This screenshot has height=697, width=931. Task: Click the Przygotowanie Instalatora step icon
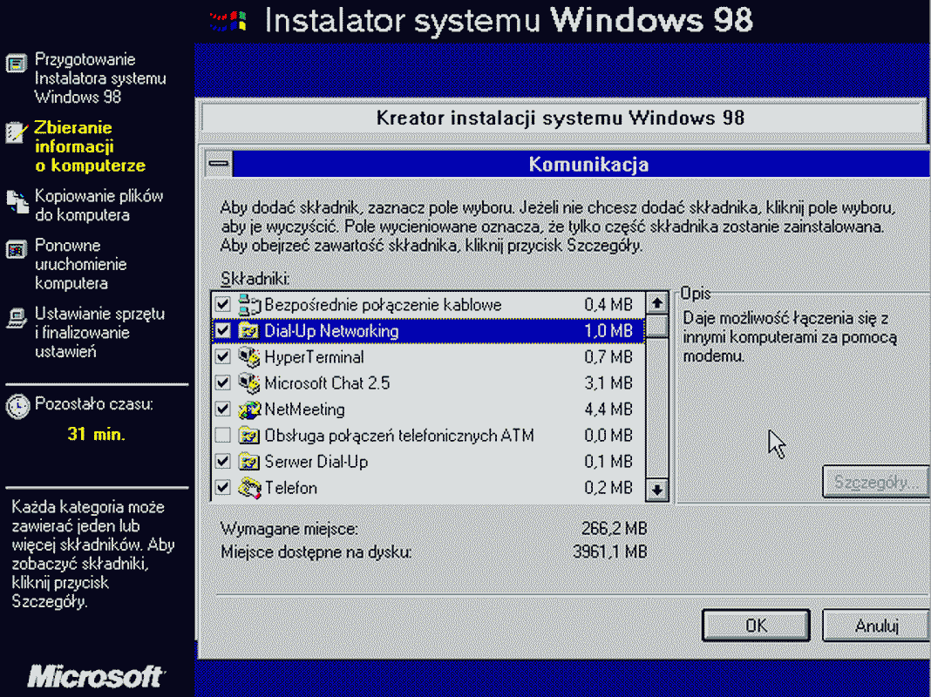point(17,63)
